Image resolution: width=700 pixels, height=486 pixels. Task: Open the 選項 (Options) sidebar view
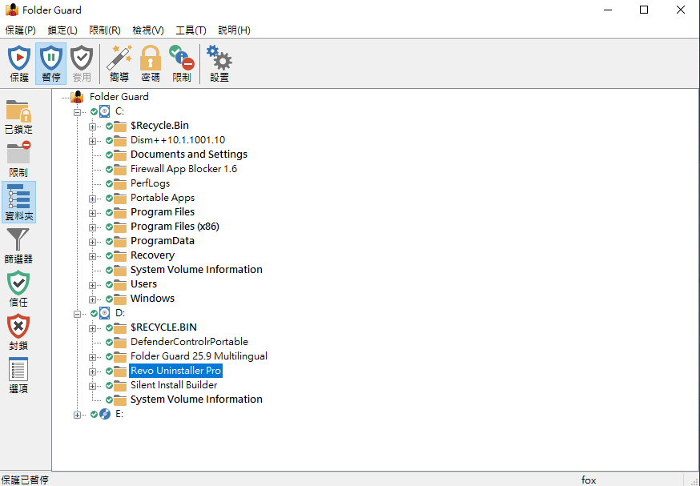tap(18, 376)
